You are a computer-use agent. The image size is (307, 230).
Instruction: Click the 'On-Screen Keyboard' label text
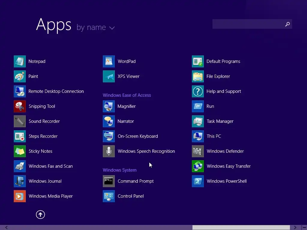coord(138,136)
